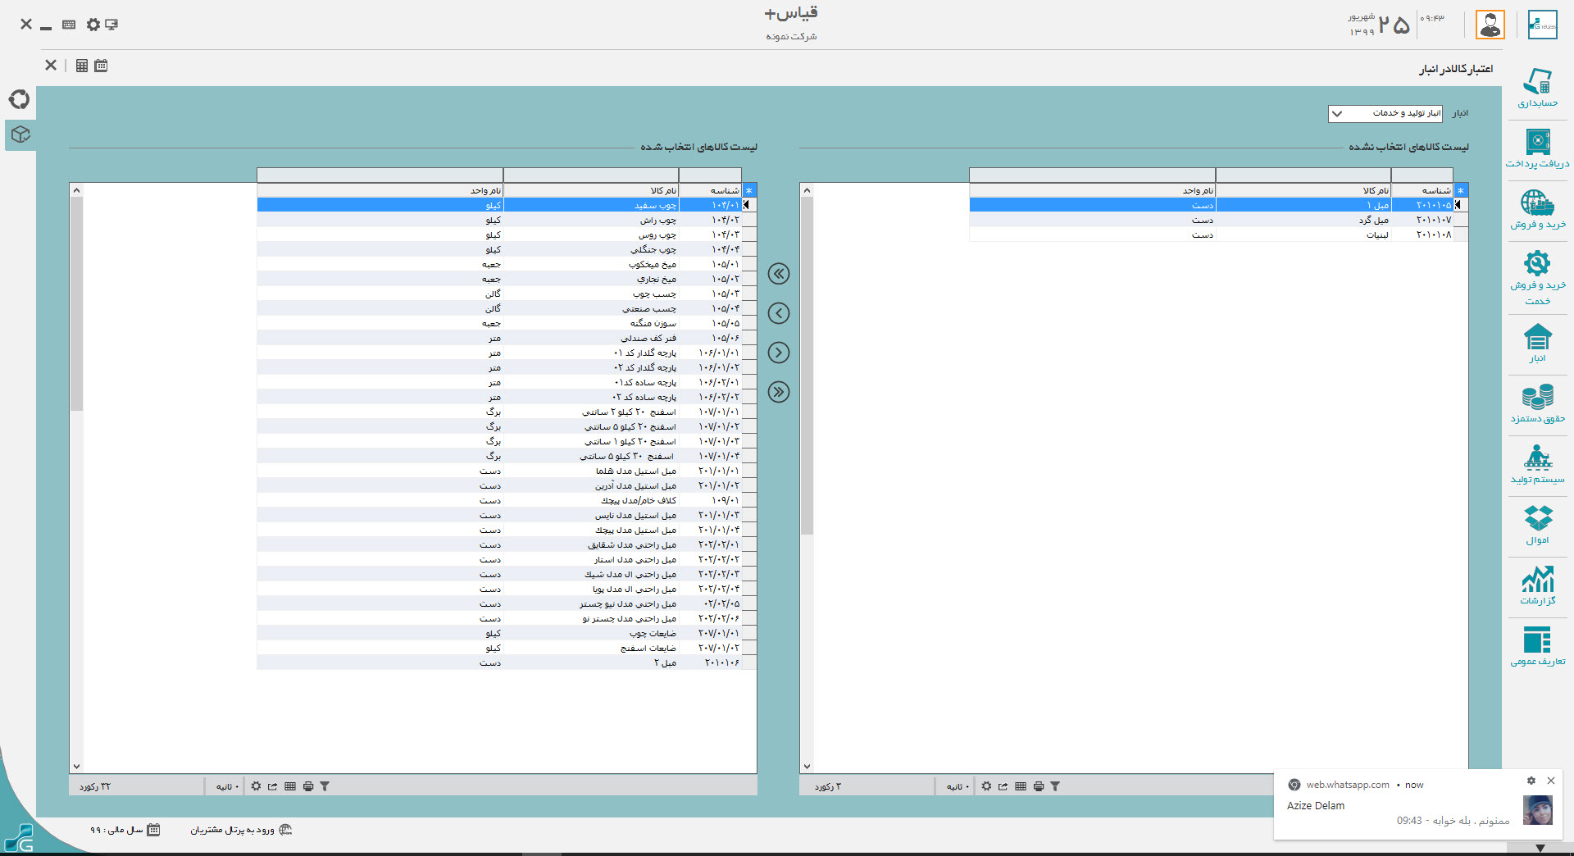Click scroll-down arrow of selected goods list
This screenshot has width=1574, height=856.
click(76, 767)
